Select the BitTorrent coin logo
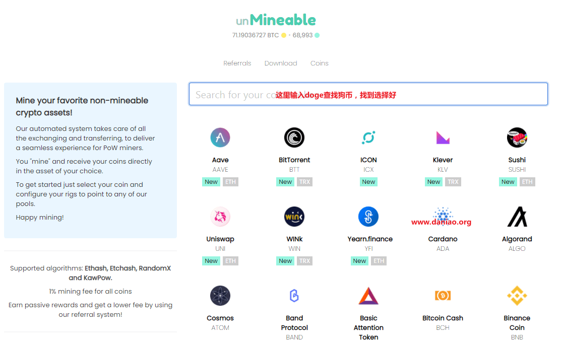This screenshot has height=343, width=563. pos(294,138)
